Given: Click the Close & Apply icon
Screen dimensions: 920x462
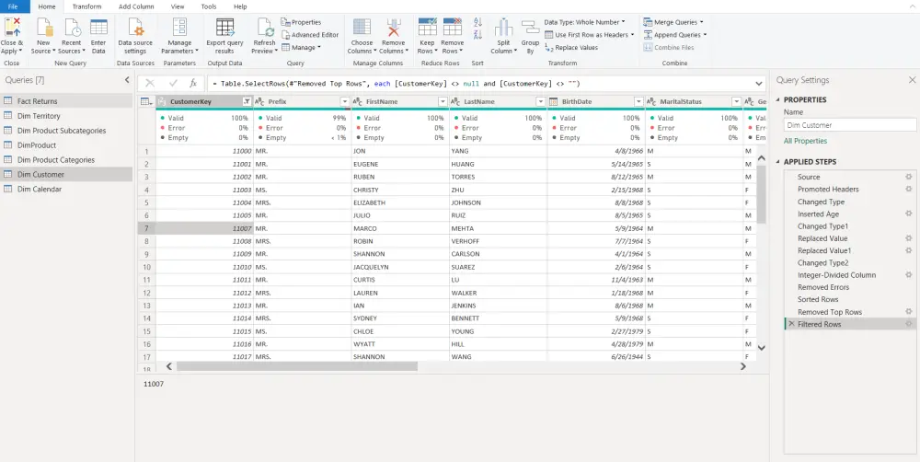Looking at the screenshot, I should pyautogui.click(x=12, y=27).
